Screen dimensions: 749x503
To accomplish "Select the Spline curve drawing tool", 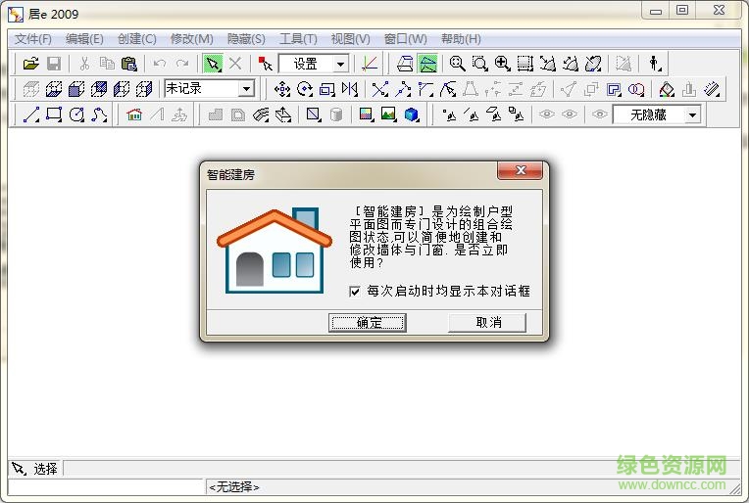I will pyautogui.click(x=99, y=114).
